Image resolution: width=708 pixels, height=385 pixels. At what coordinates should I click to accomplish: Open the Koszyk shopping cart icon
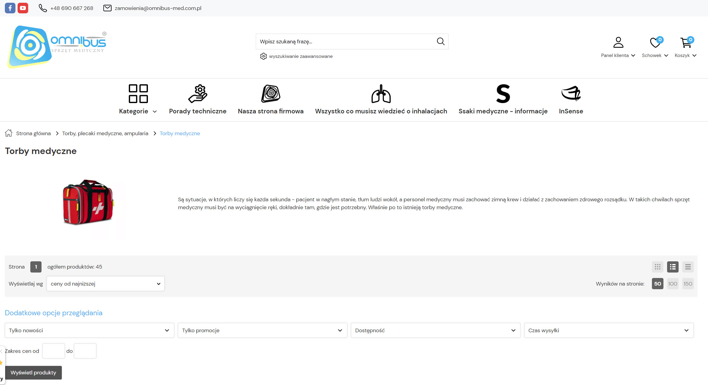click(x=686, y=43)
